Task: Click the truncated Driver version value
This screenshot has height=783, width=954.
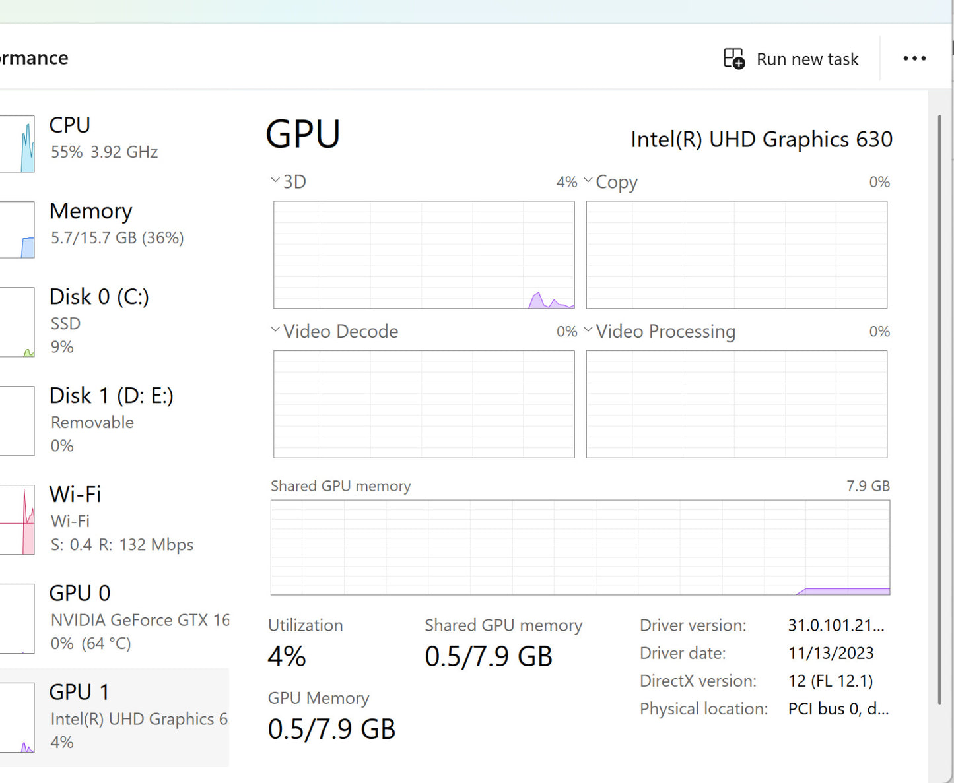Action: point(836,625)
